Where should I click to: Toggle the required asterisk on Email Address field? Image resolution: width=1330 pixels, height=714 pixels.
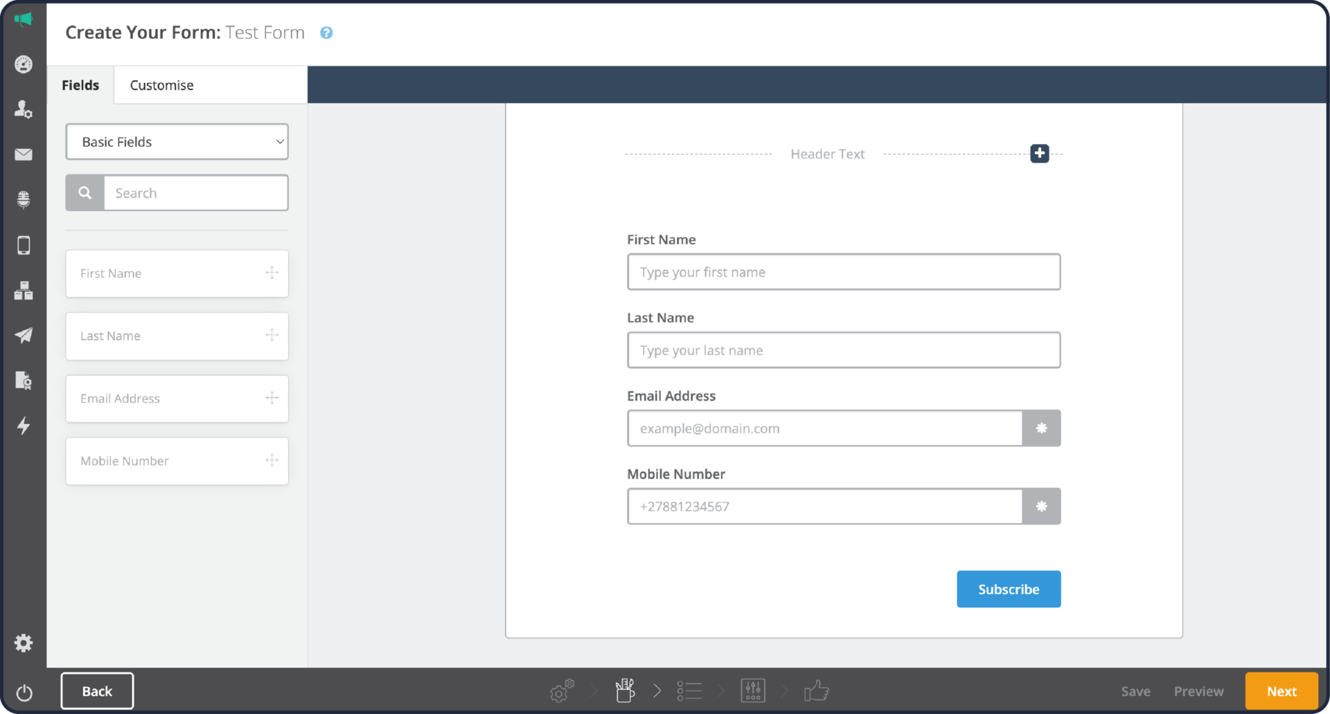click(1041, 428)
